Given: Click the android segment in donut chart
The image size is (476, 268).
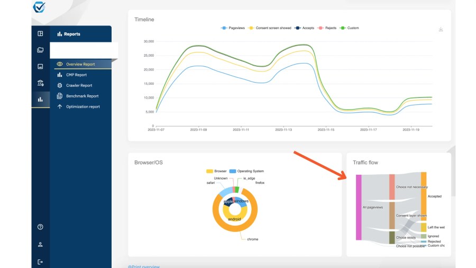Looking at the screenshot, I should click(x=234, y=219).
